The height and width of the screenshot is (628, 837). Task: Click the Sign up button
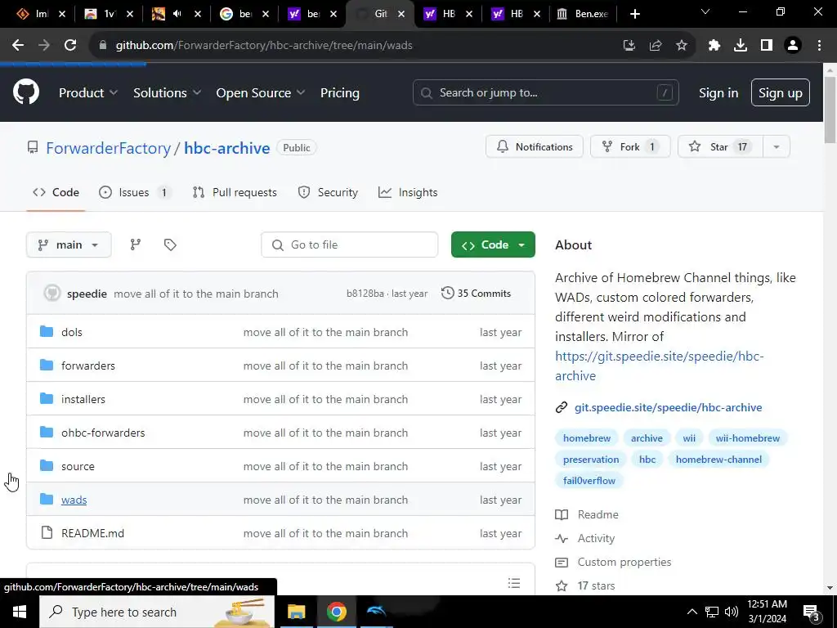tap(780, 92)
